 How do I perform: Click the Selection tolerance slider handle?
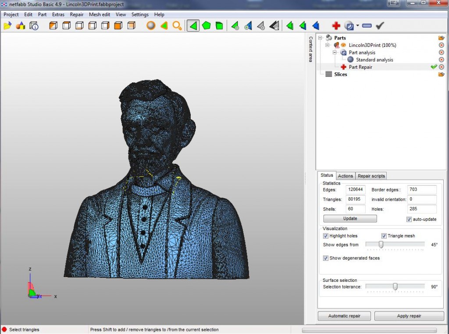[395, 287]
